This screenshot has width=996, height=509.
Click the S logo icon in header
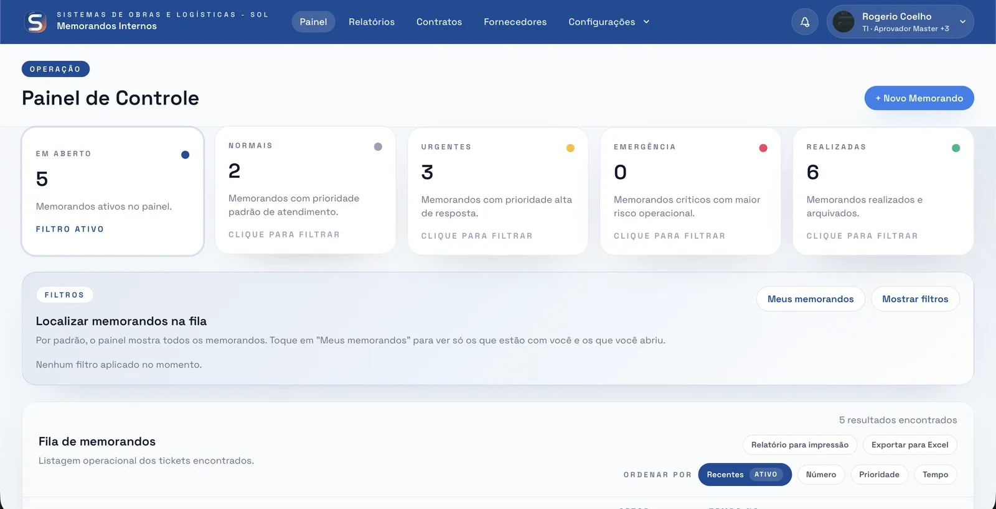35,22
